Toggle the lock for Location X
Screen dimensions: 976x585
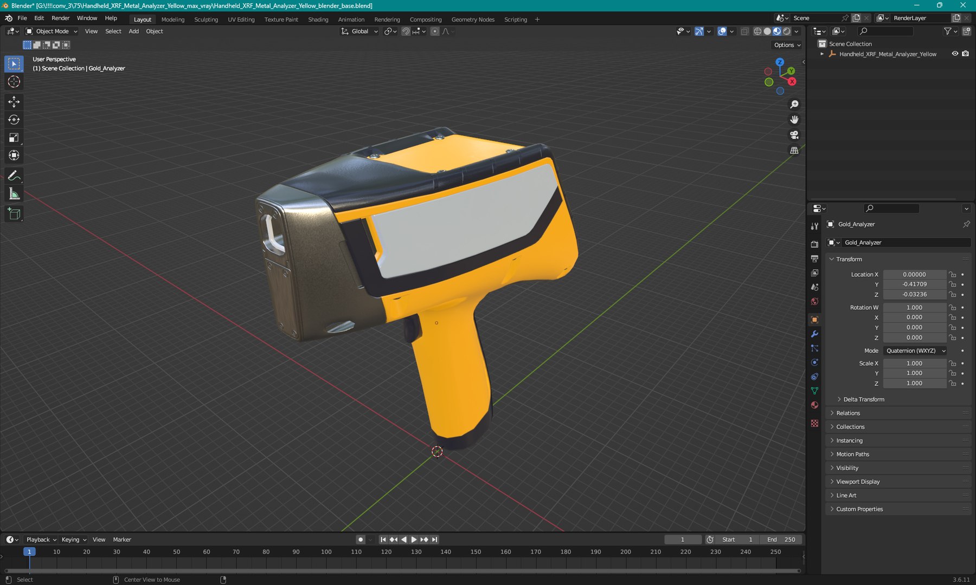(x=953, y=275)
